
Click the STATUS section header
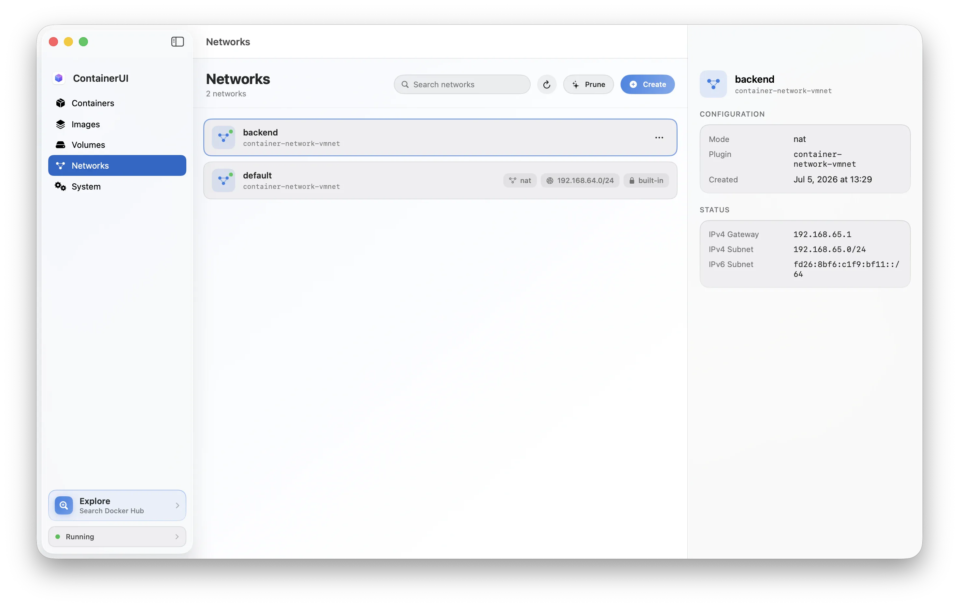(714, 210)
